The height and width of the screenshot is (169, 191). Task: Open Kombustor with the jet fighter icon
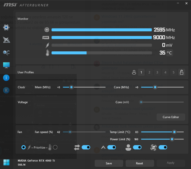(6, 40)
